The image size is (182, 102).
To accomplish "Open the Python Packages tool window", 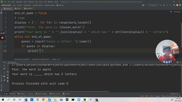I will coord(41,94).
